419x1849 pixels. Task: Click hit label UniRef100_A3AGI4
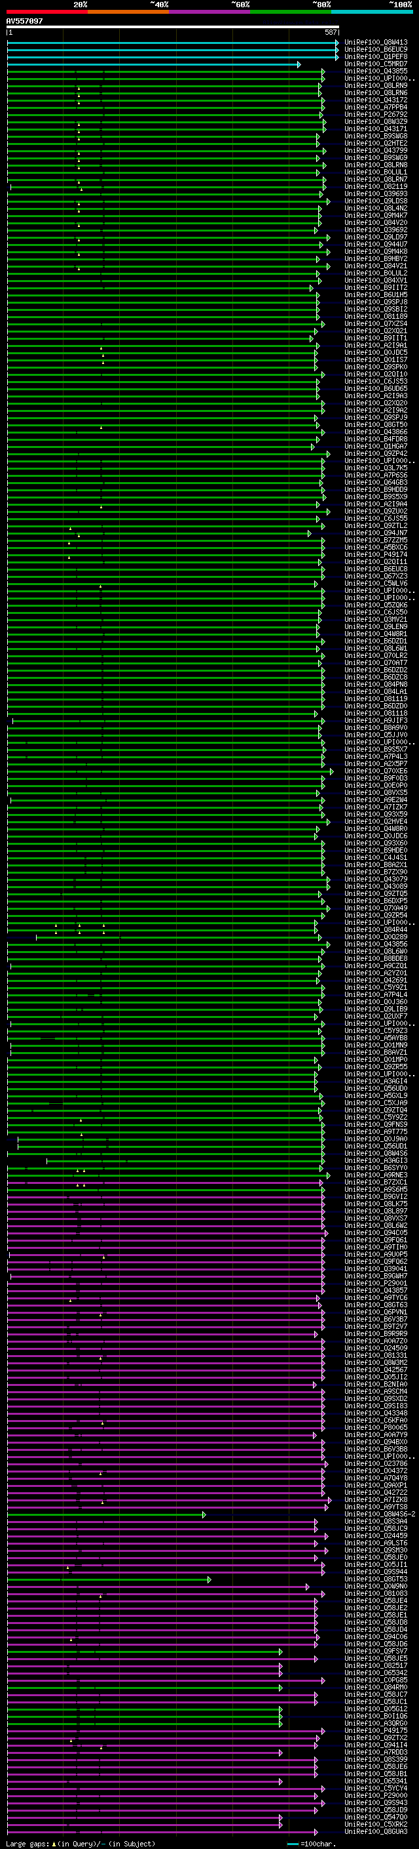point(376,1081)
